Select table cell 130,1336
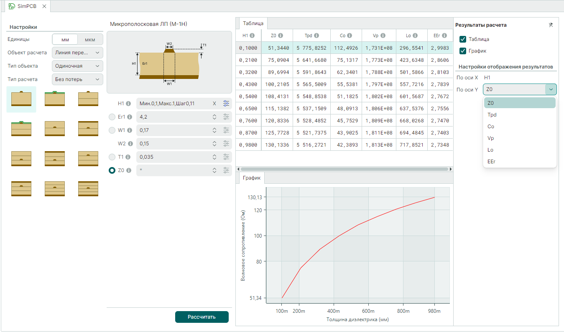 pyautogui.click(x=277, y=145)
